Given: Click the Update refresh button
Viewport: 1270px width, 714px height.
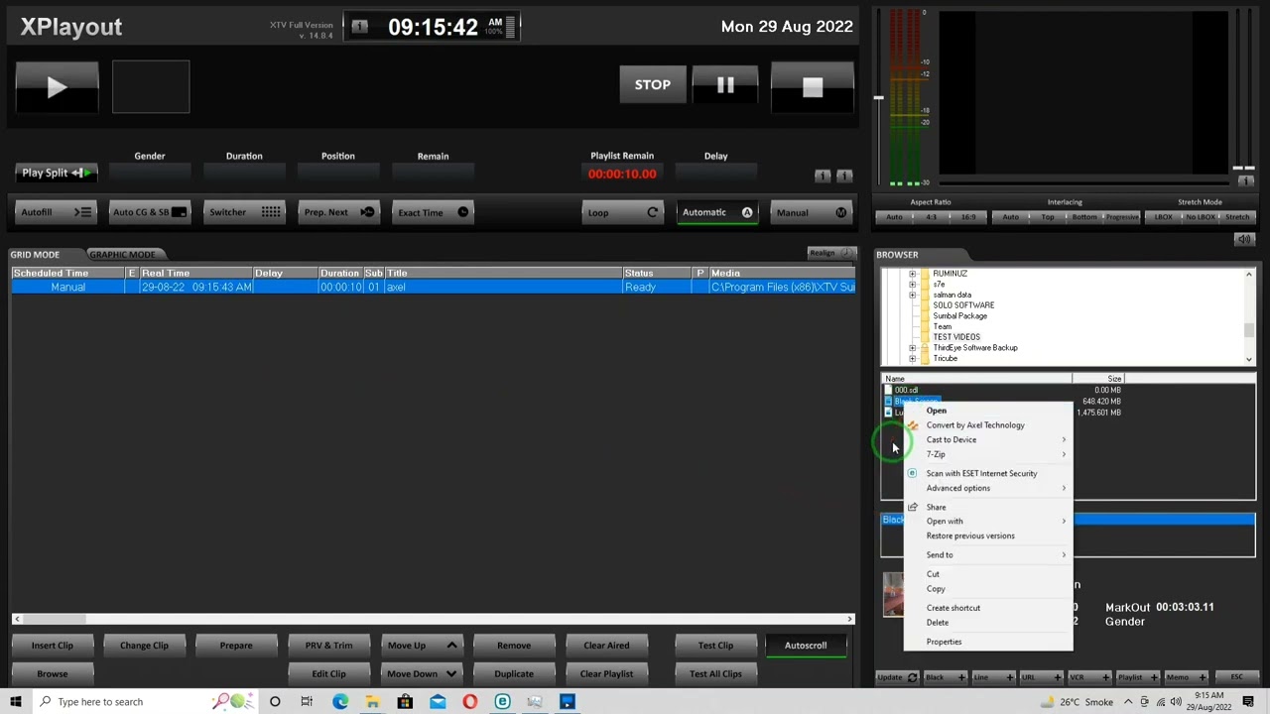Looking at the screenshot, I should coord(897,677).
